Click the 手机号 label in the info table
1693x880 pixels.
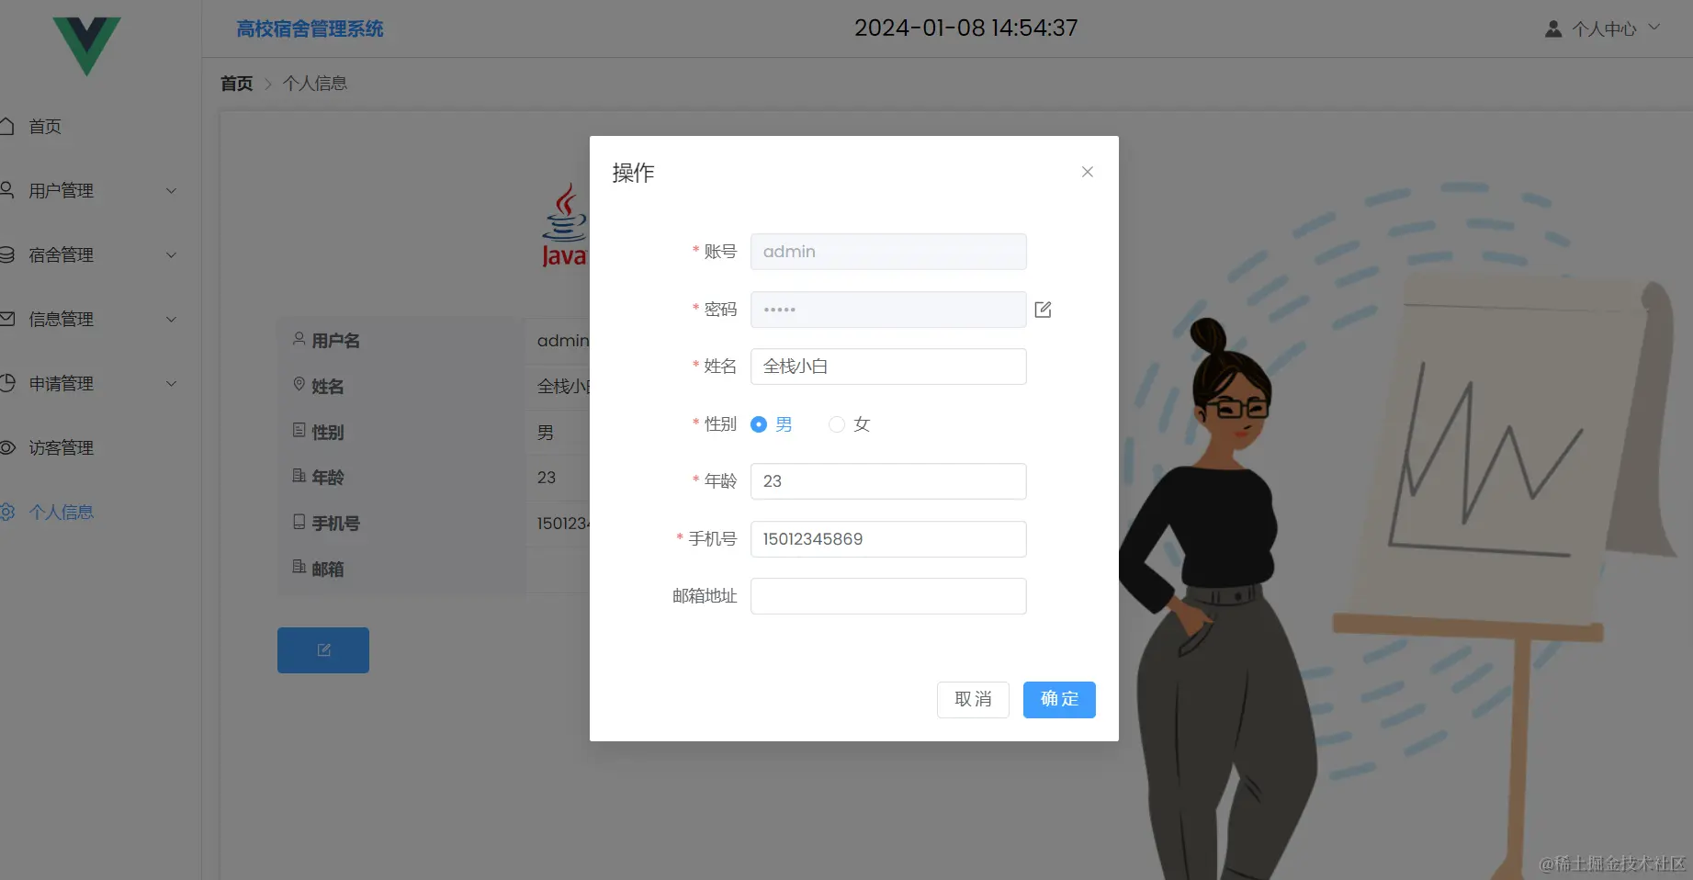tap(336, 524)
